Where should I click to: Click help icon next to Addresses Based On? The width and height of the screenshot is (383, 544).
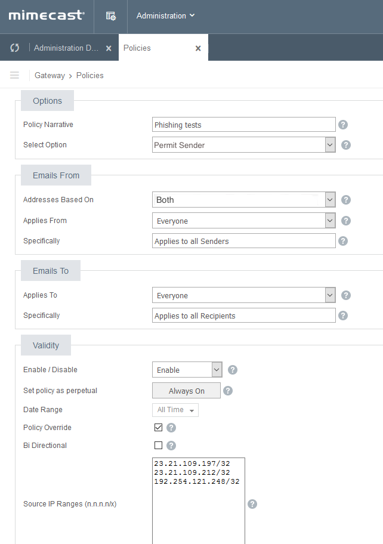tap(345, 200)
